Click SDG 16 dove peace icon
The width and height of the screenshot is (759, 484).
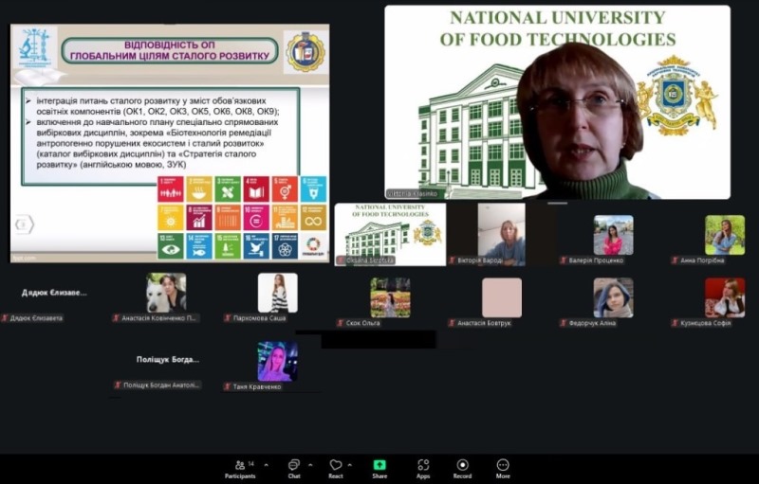point(256,246)
